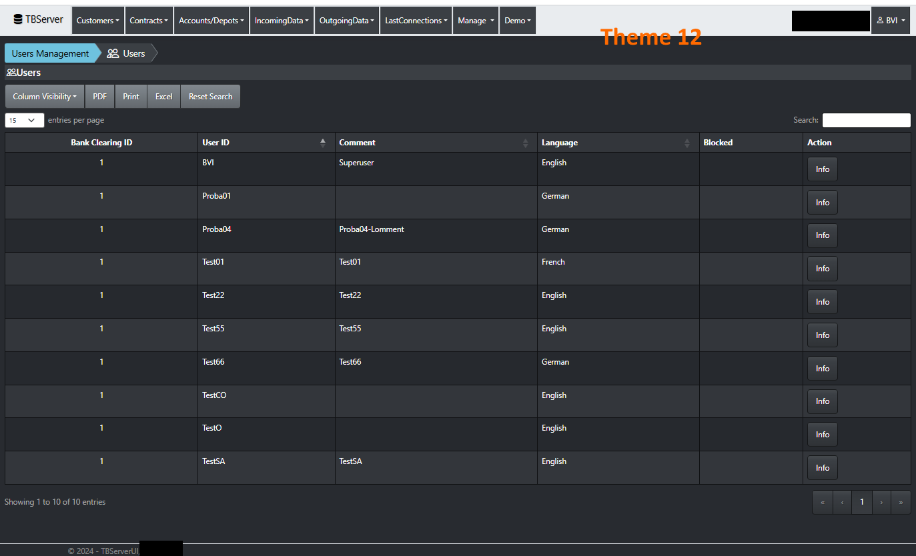Go to the previous page arrow
The image size is (916, 556).
point(842,502)
